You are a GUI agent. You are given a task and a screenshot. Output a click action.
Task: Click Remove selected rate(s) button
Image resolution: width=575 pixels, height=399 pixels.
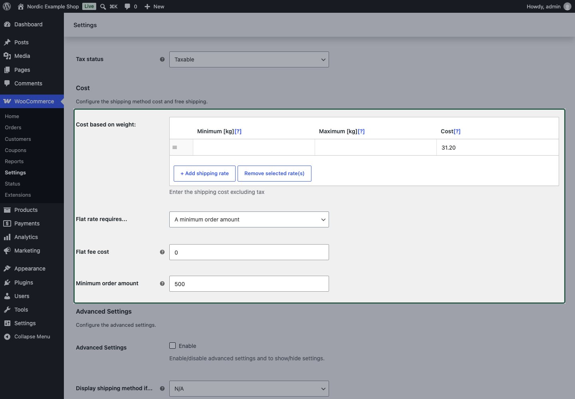pyautogui.click(x=274, y=174)
